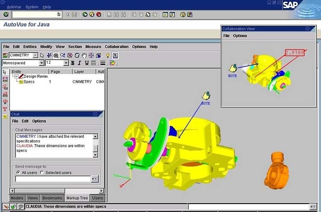Image resolution: width=321 pixels, height=212 pixels.
Task: Switch to the Bookmarks tab
Action: (x=52, y=198)
